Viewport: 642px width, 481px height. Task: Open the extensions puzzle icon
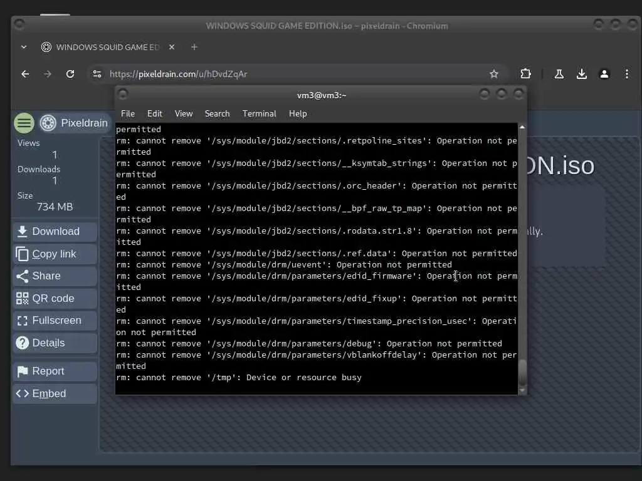point(525,74)
